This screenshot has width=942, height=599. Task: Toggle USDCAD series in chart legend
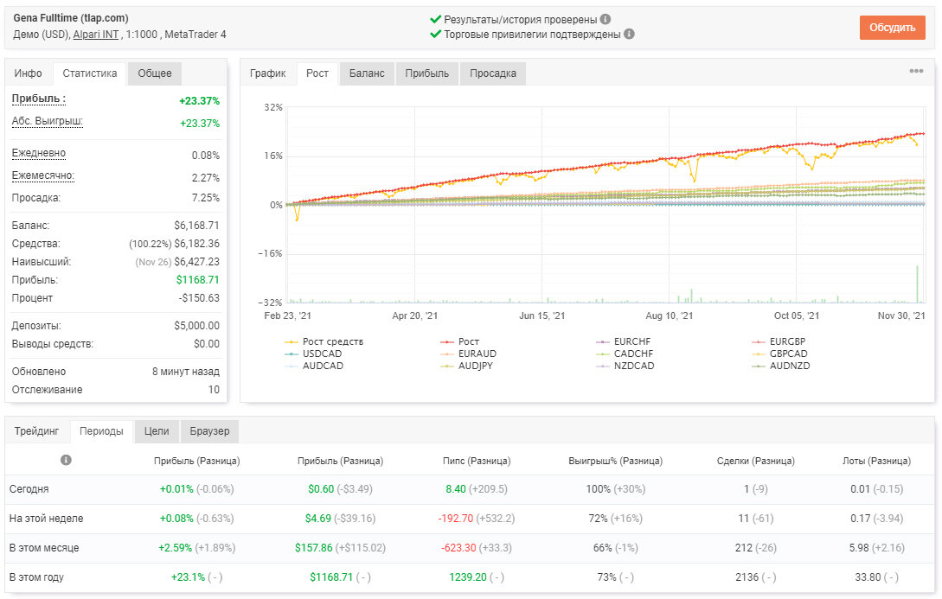pyautogui.click(x=313, y=354)
